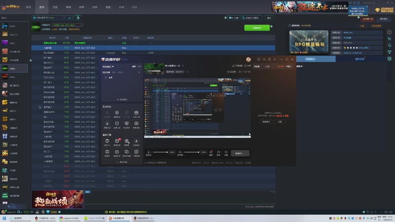Click home icon in the IMBA room breadcrumb
Viewport: 395px width, 222px height.
pos(34,18)
